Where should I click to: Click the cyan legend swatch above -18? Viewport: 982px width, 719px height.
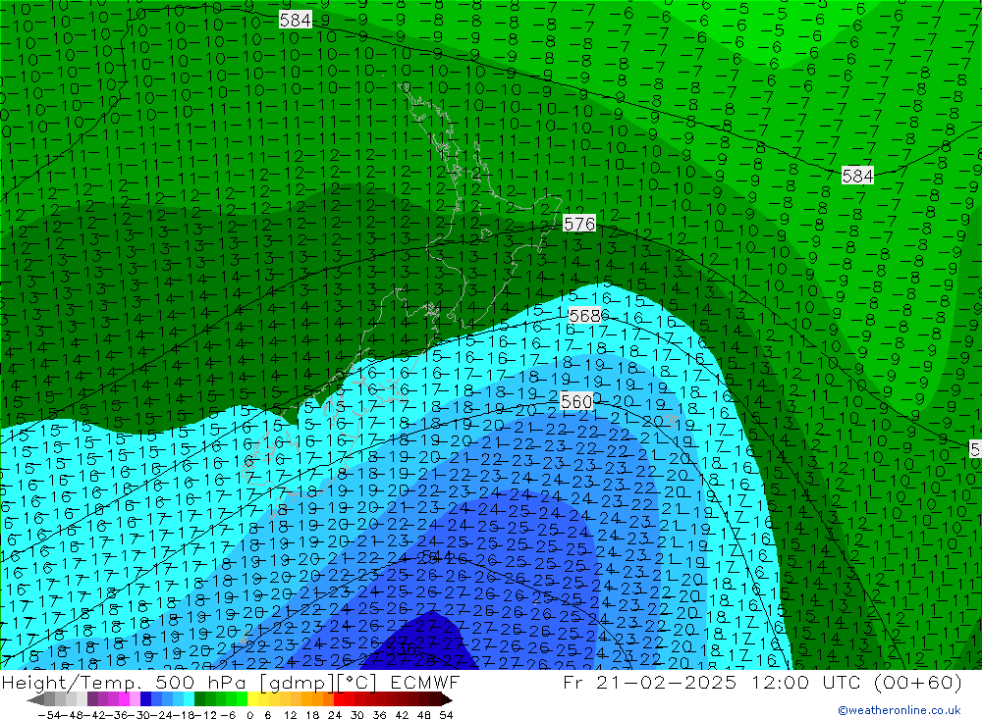189,699
